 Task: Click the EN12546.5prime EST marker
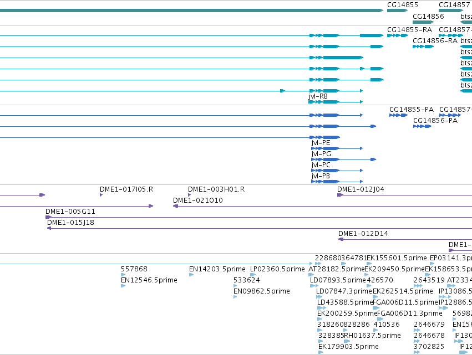coord(123,286)
